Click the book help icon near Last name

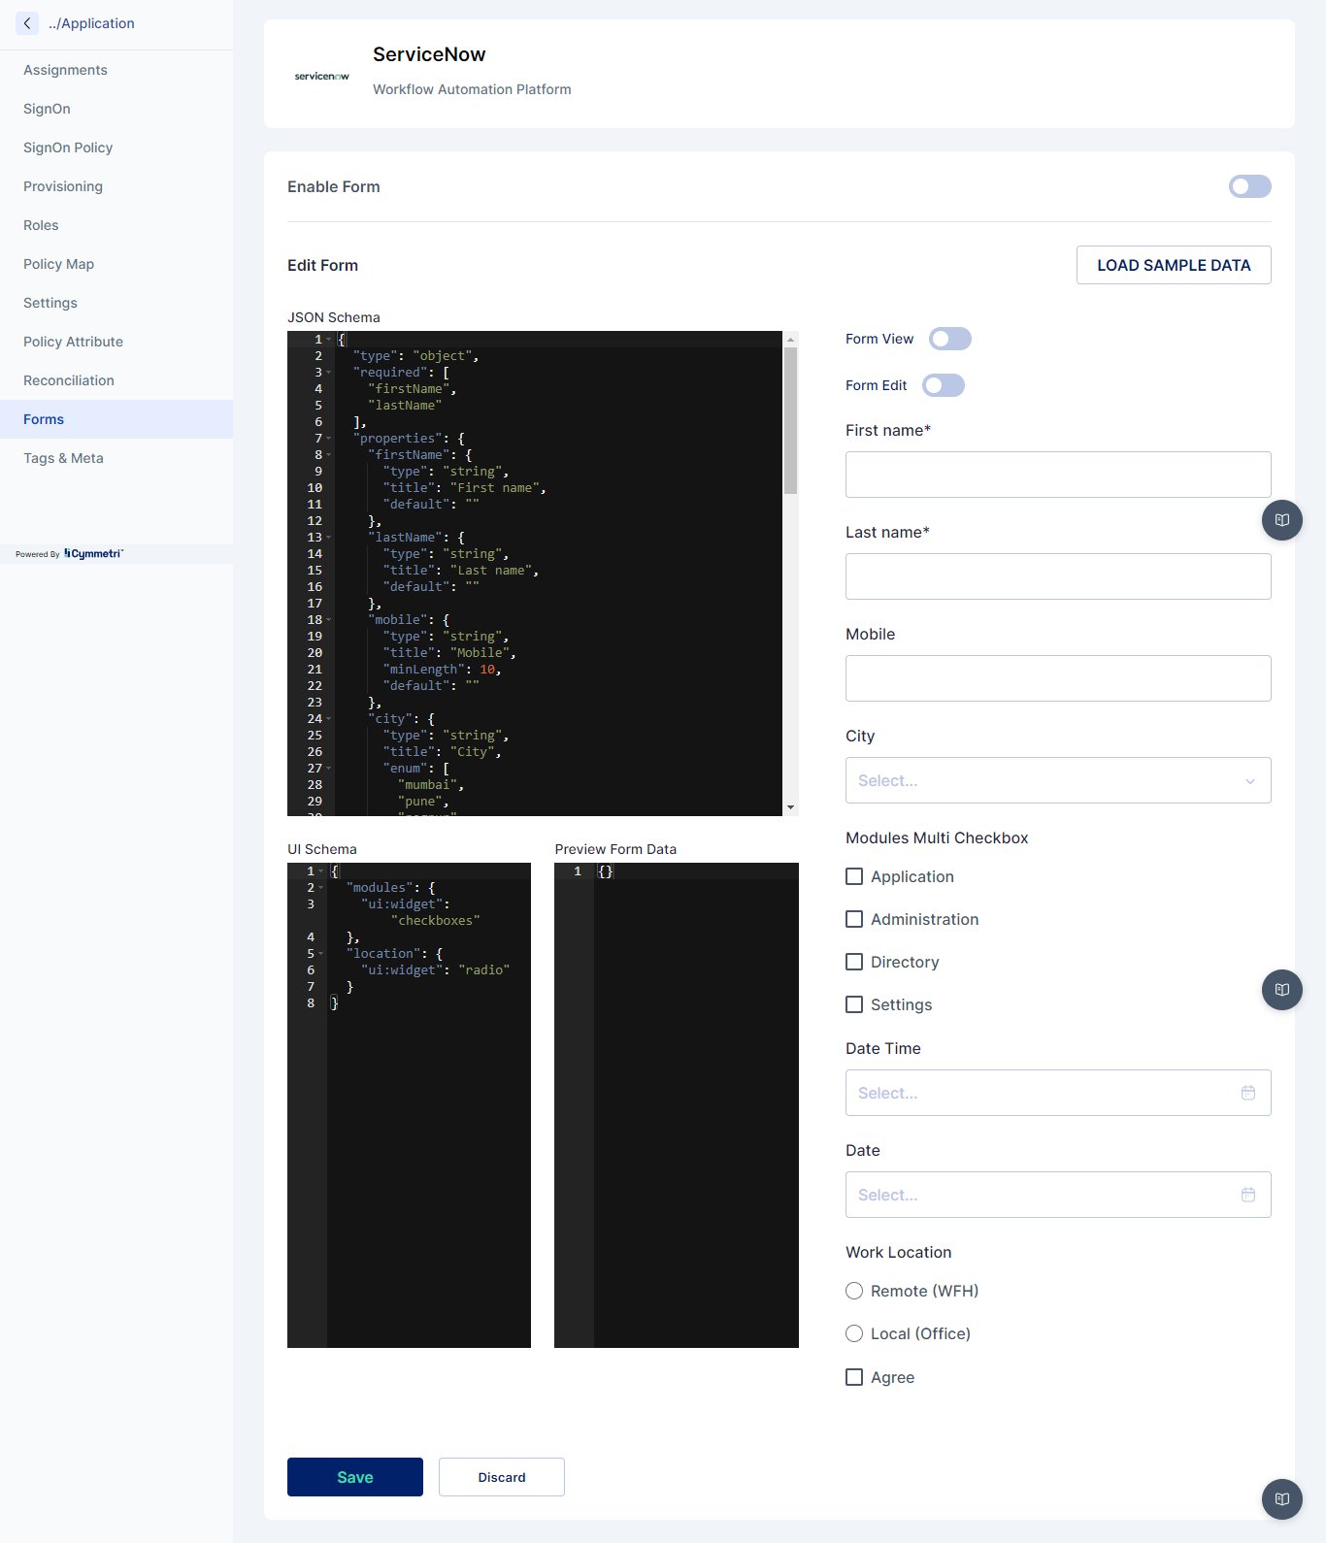(x=1282, y=520)
